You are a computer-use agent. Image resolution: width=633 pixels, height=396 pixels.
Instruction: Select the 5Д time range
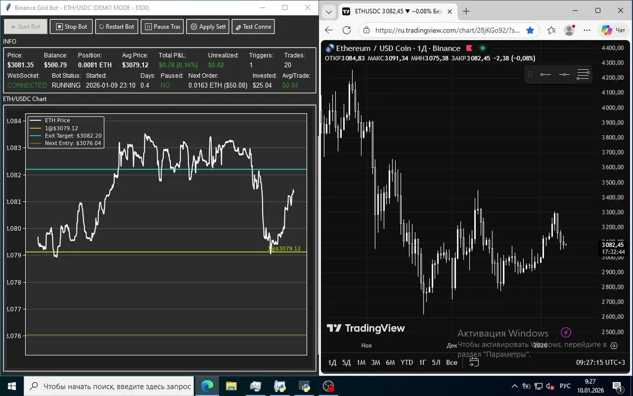pyautogui.click(x=346, y=362)
